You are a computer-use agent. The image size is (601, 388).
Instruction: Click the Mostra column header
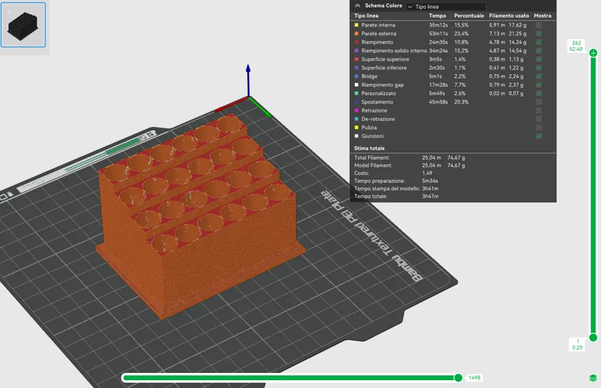[x=542, y=16]
